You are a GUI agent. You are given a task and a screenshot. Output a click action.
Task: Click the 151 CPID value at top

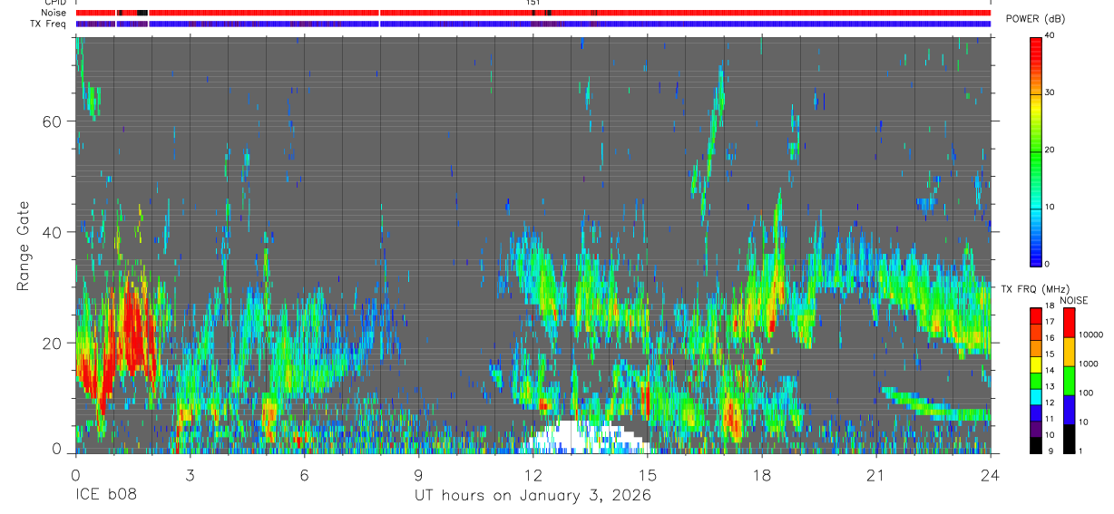[533, 3]
